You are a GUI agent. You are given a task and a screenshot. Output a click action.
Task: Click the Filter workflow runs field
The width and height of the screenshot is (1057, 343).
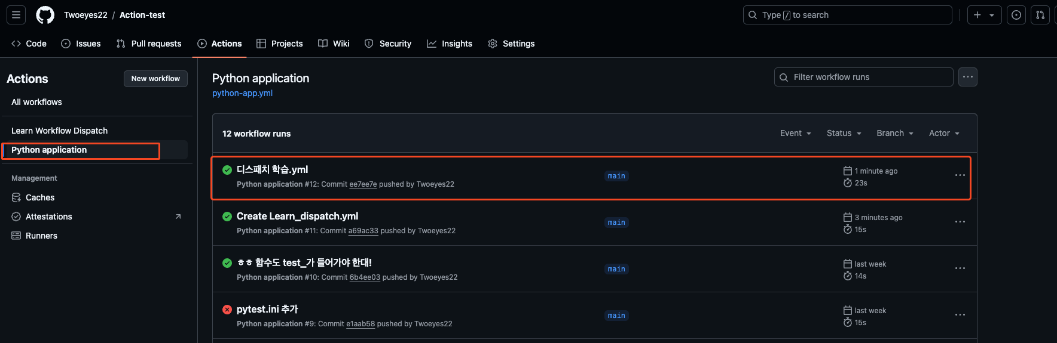pyautogui.click(x=863, y=77)
